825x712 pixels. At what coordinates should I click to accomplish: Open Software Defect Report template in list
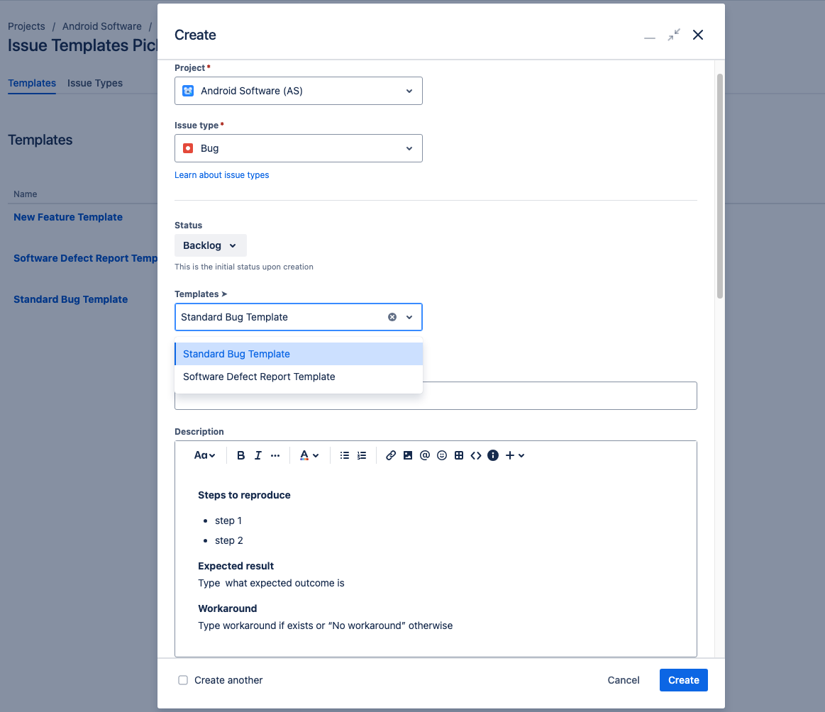[x=85, y=258]
